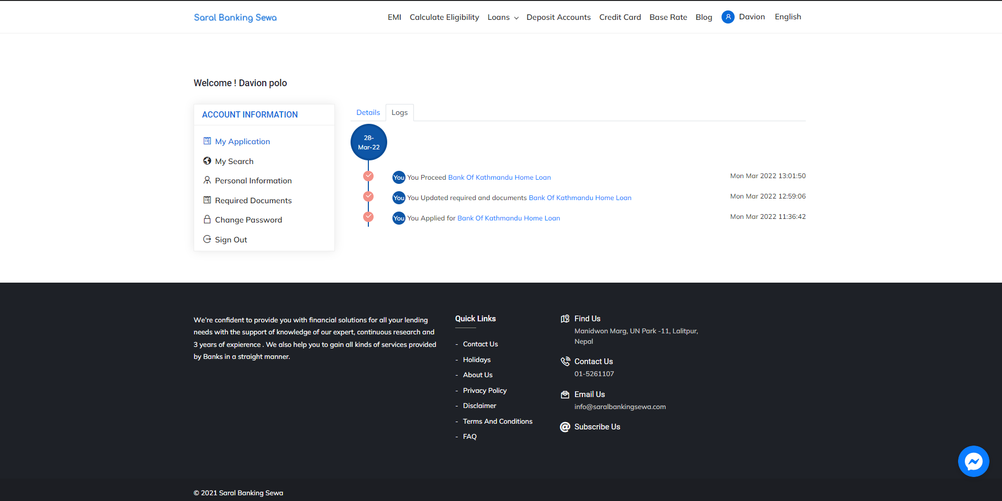Click the checkmark marker for Applied log entry

click(x=368, y=216)
